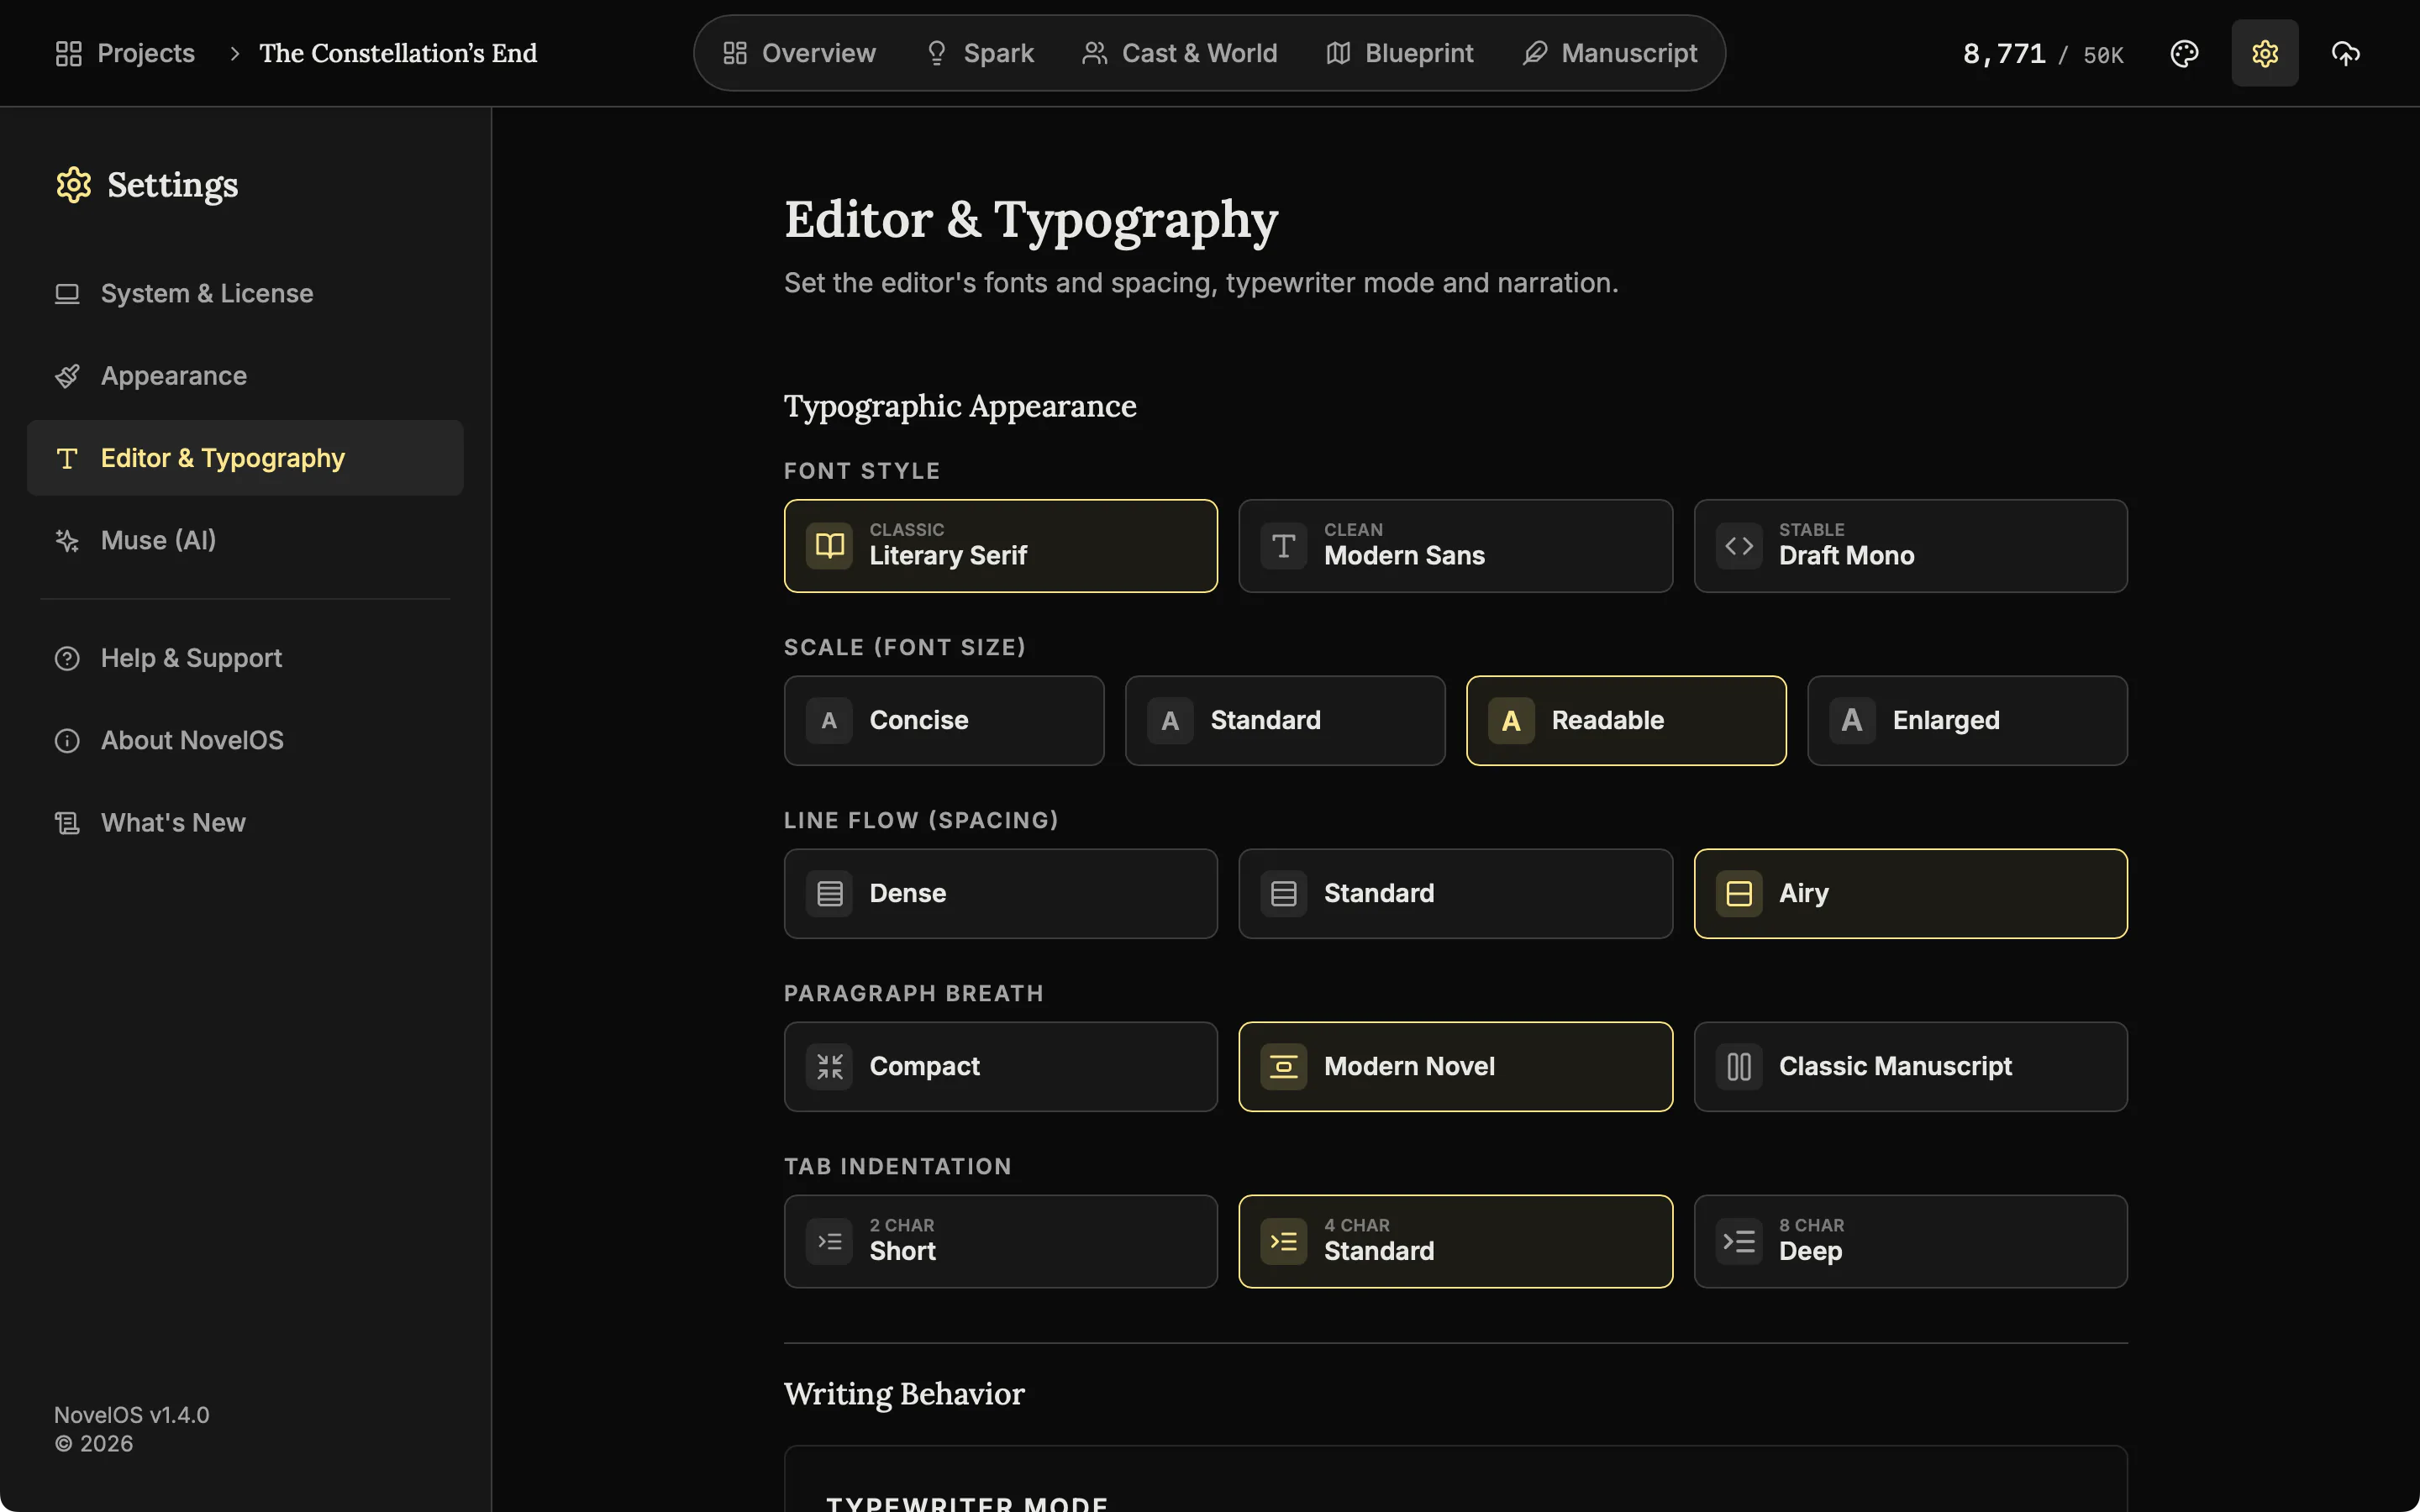
Task: Open the theme palette icon
Action: [x=2184, y=53]
